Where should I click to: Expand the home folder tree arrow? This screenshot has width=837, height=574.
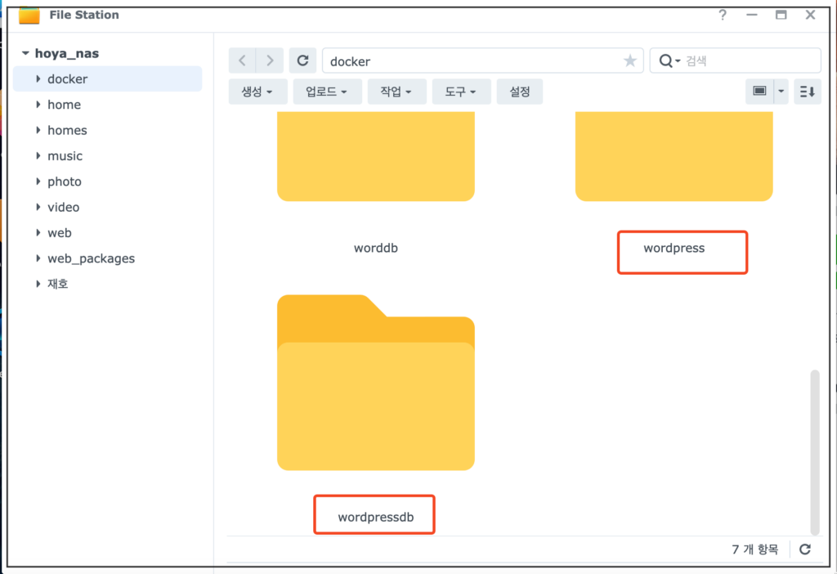[x=38, y=105]
